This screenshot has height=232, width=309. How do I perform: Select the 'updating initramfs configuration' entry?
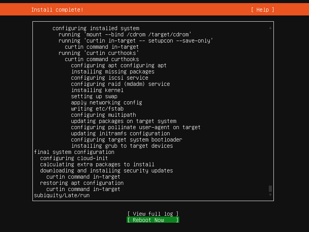coord(116,133)
